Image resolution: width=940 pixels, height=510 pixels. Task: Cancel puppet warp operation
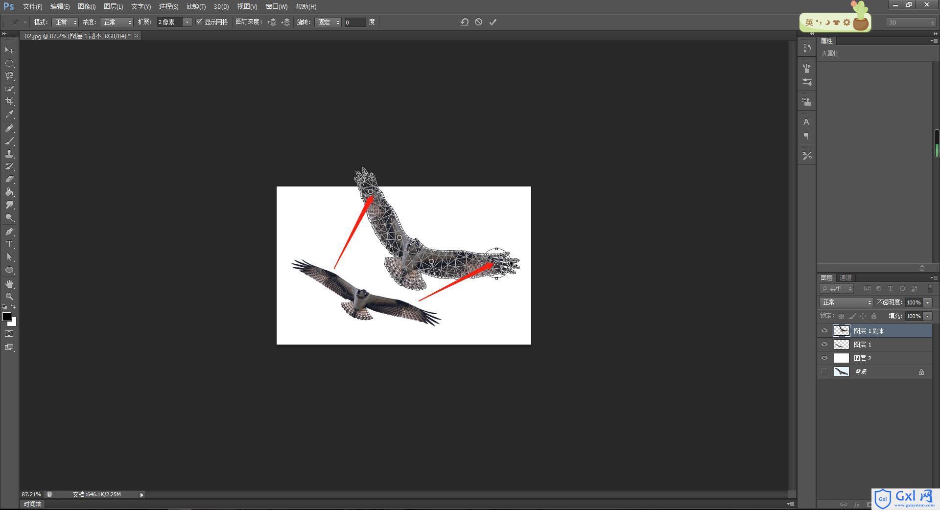pyautogui.click(x=479, y=22)
